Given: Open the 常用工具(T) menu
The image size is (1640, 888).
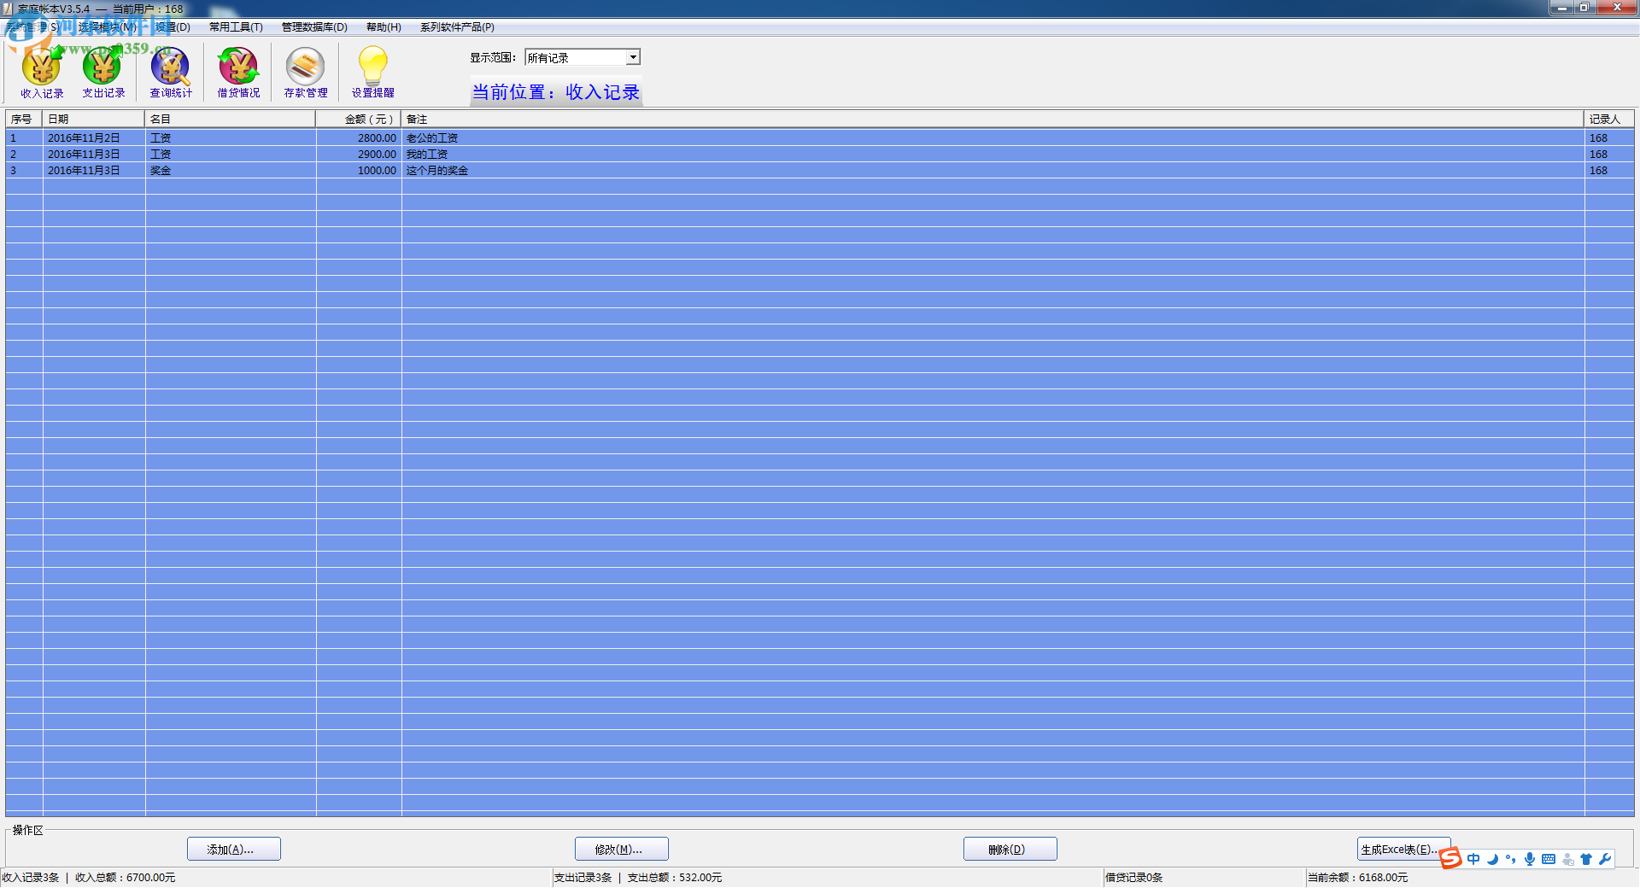Looking at the screenshot, I should click(x=236, y=27).
